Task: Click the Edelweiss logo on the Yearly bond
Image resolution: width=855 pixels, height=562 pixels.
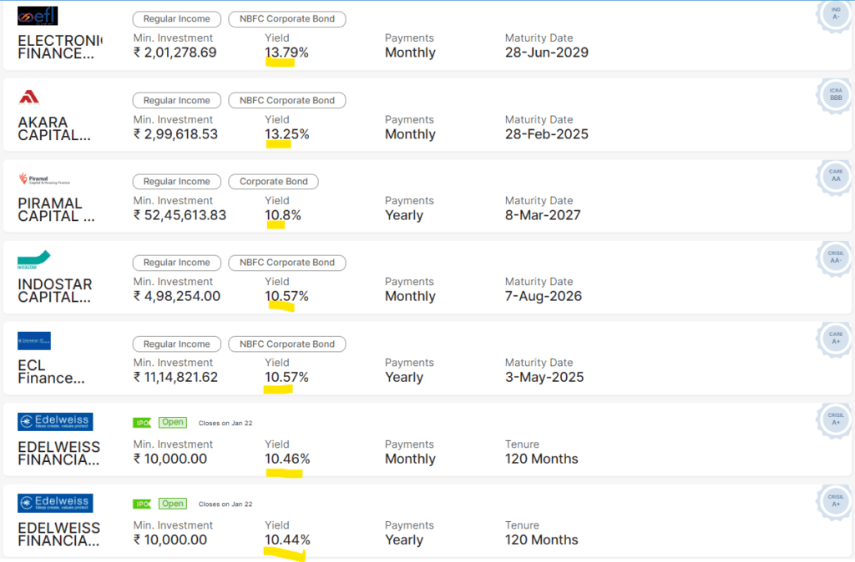Action: [55, 503]
